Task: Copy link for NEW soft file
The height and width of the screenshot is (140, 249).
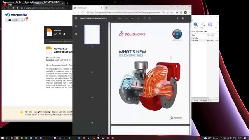Action: click(x=60, y=34)
